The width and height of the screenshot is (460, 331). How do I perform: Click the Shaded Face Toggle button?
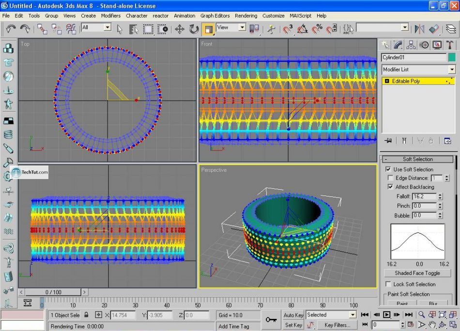pyautogui.click(x=417, y=273)
